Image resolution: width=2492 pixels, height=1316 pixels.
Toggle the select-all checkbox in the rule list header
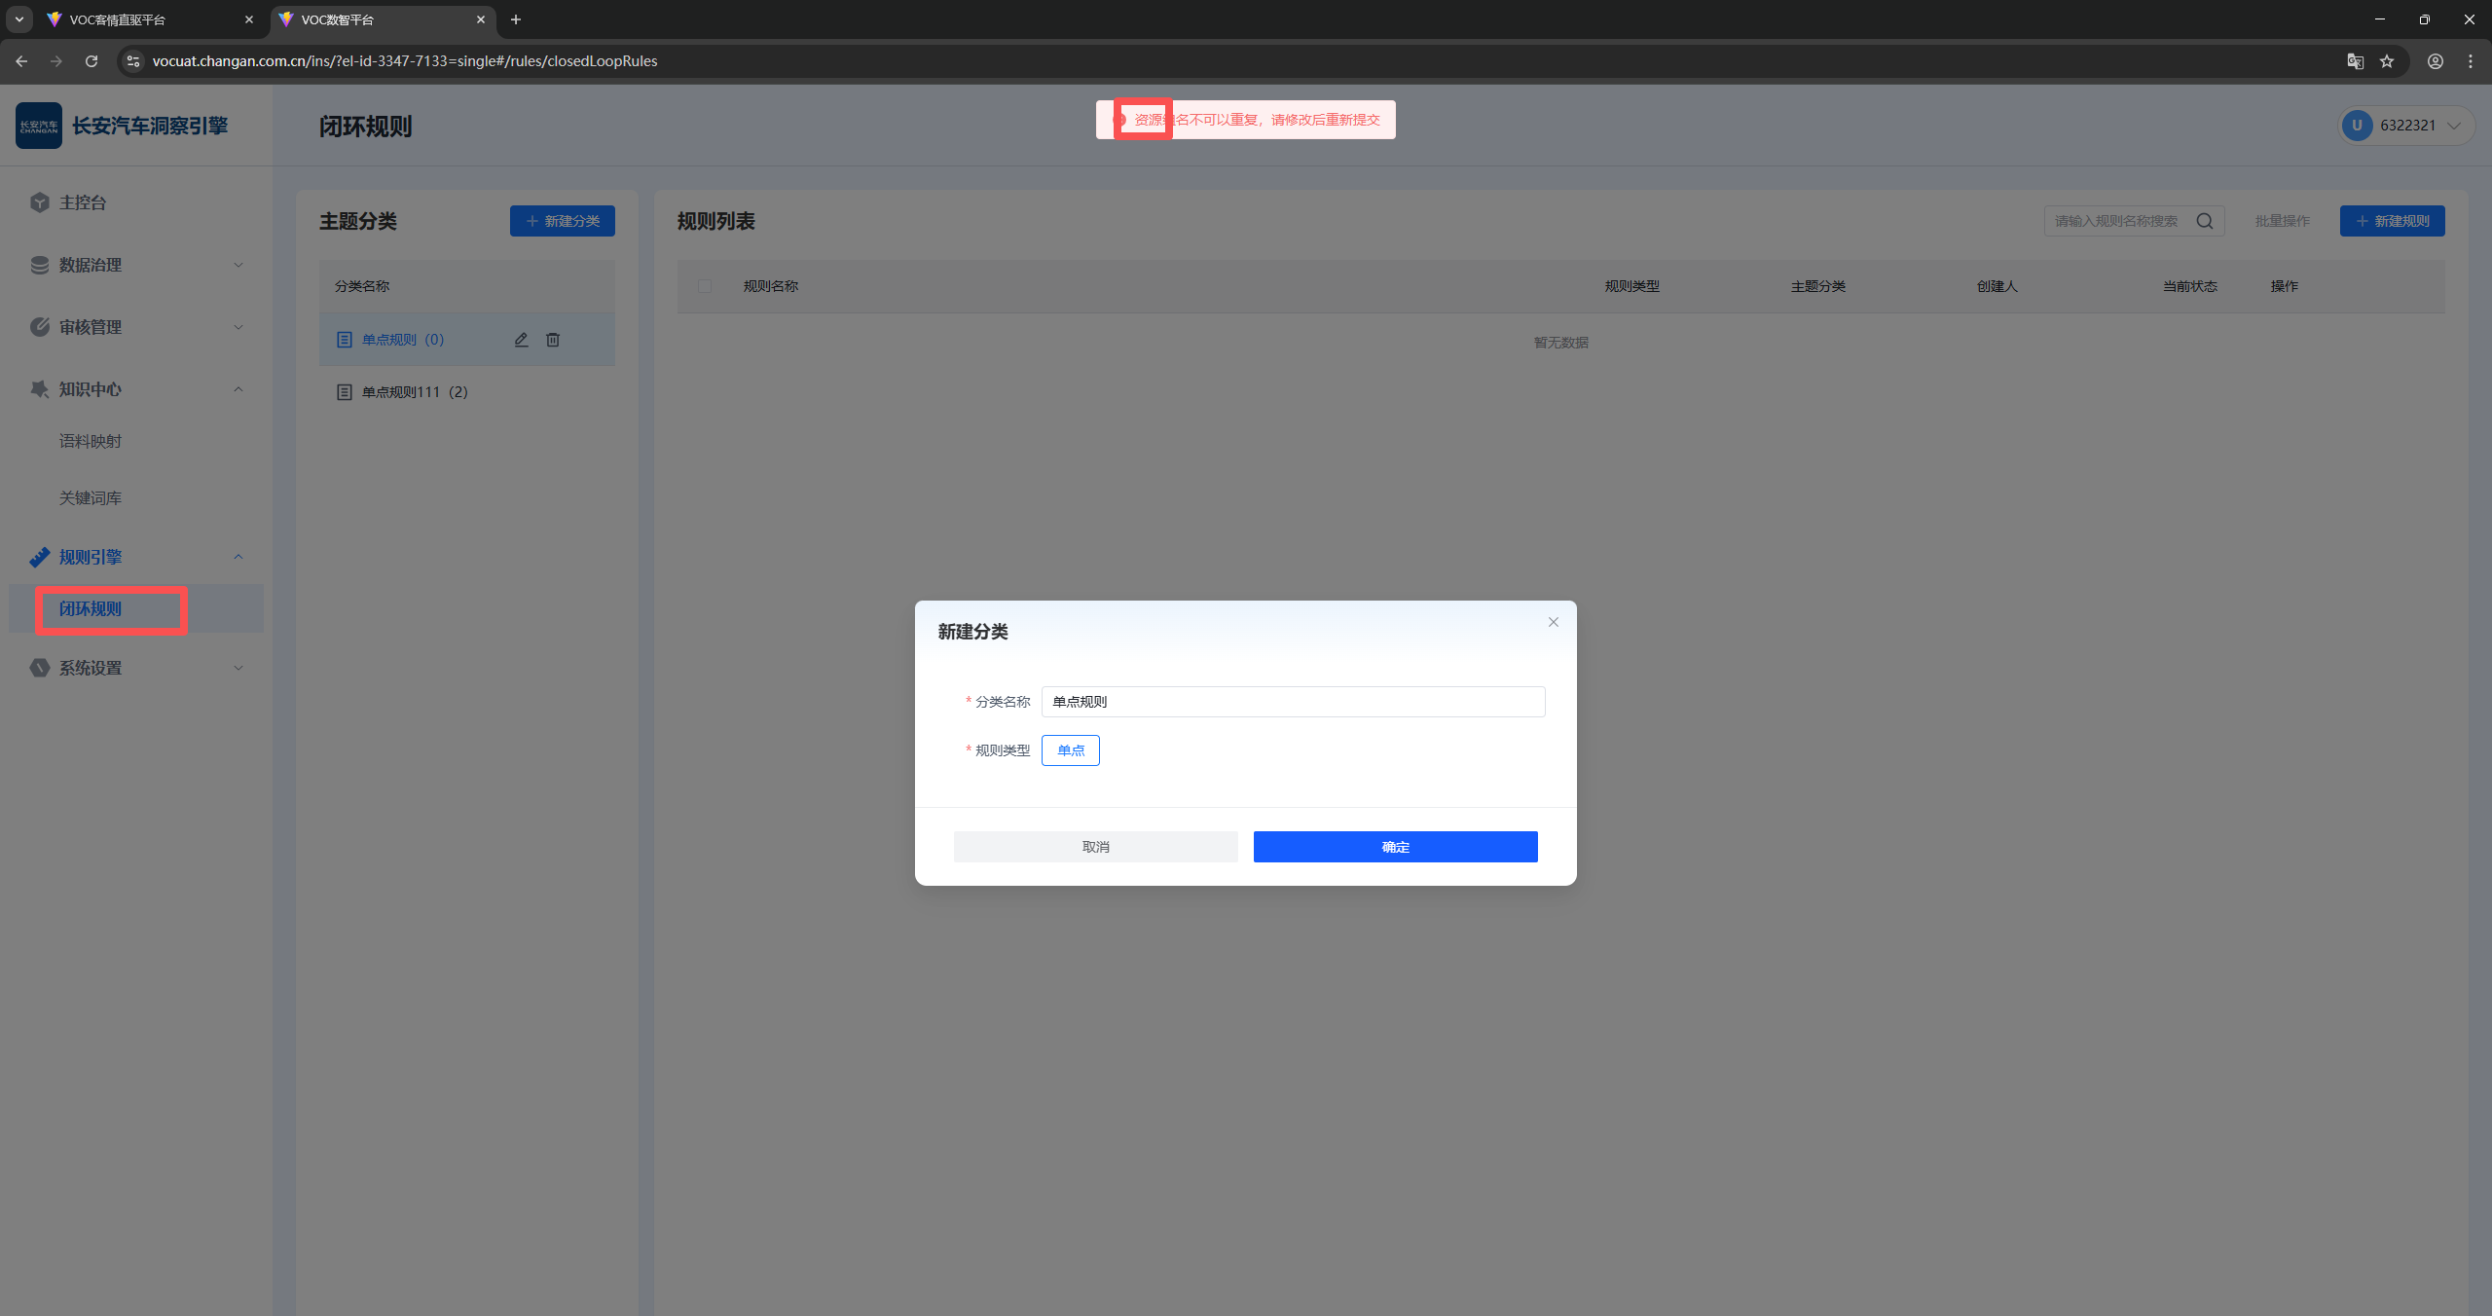click(705, 286)
